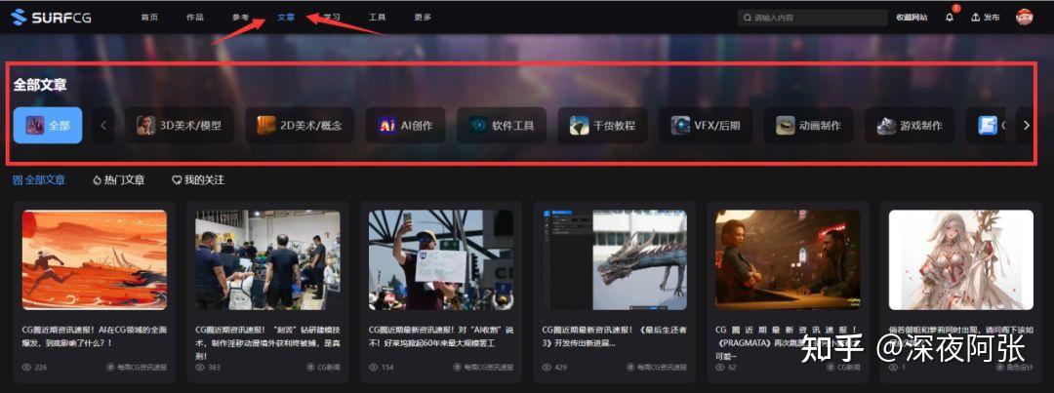The image size is (1054, 393).
Task: Open the neon bar scene thumbnail
Action: tap(788, 260)
